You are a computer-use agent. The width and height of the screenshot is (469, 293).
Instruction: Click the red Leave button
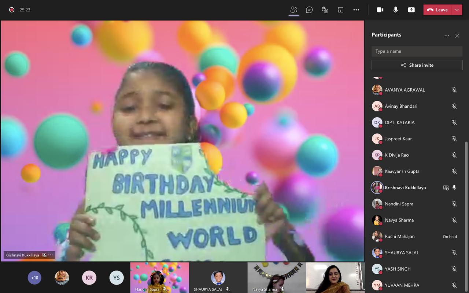pos(437,10)
